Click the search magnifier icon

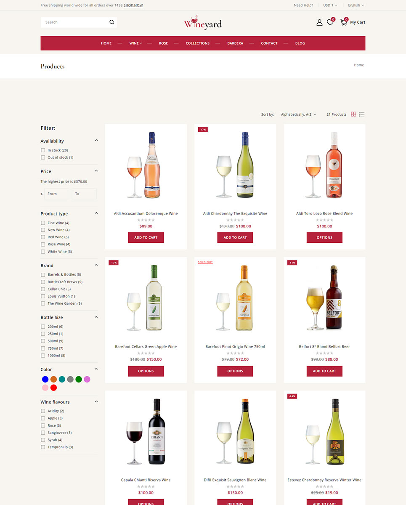(x=111, y=22)
